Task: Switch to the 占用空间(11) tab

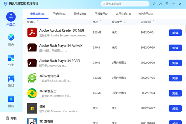Action: coord(123,14)
